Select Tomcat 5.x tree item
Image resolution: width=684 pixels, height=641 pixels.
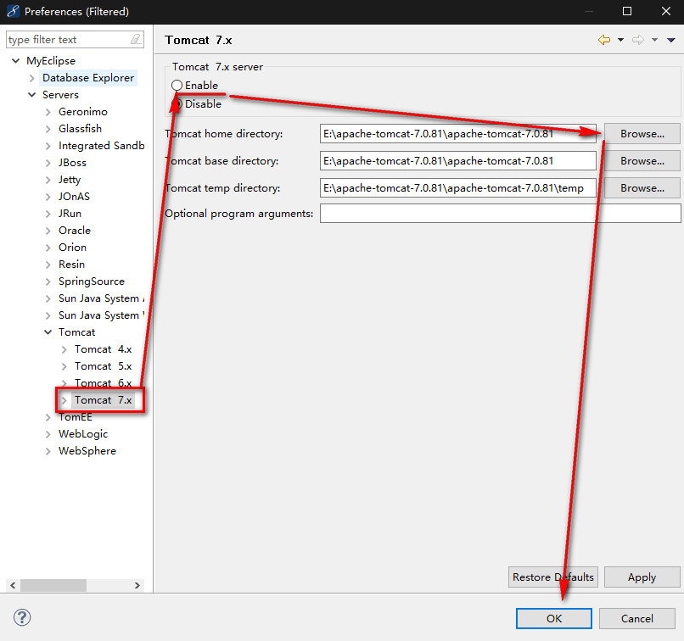coord(103,366)
